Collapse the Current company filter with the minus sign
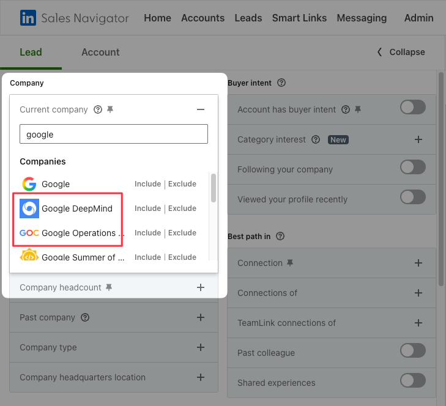This screenshot has height=406, width=446. pyautogui.click(x=201, y=109)
